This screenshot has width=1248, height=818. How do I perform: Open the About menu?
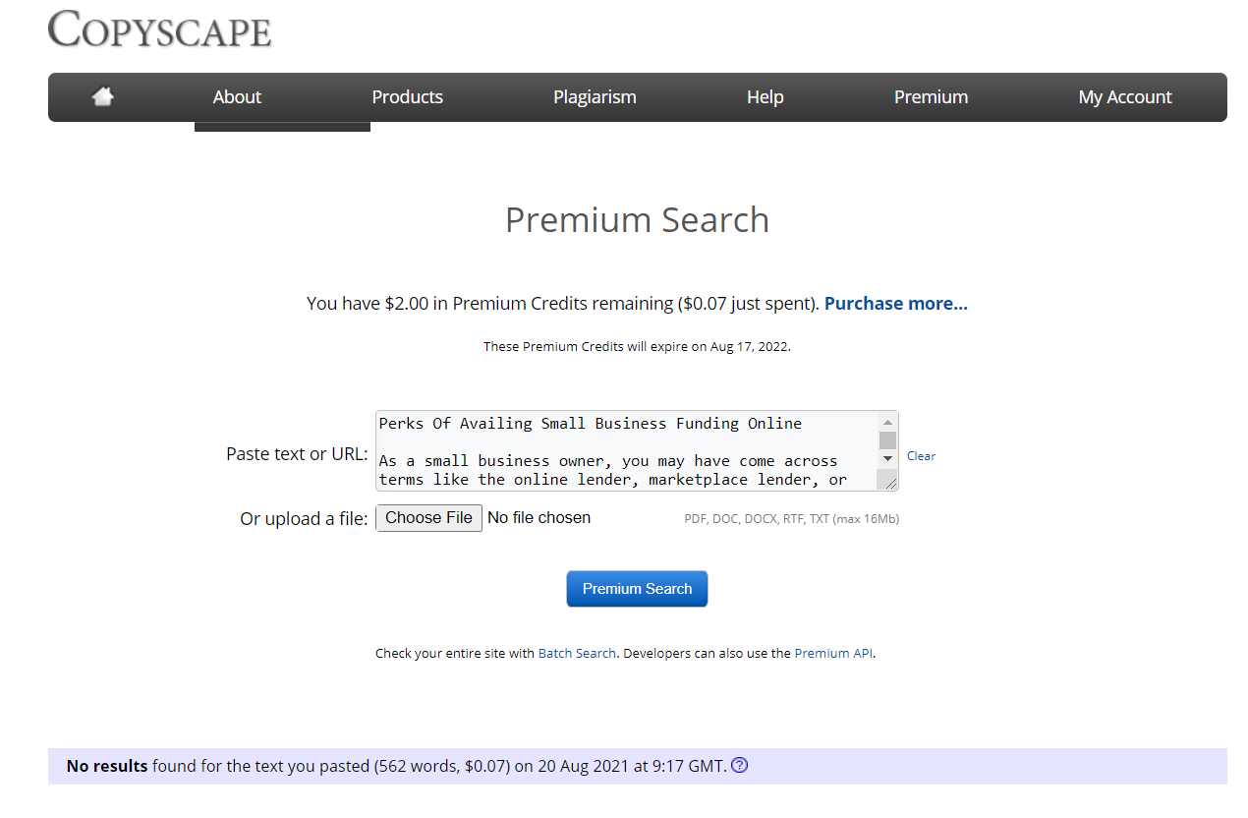pyautogui.click(x=237, y=96)
